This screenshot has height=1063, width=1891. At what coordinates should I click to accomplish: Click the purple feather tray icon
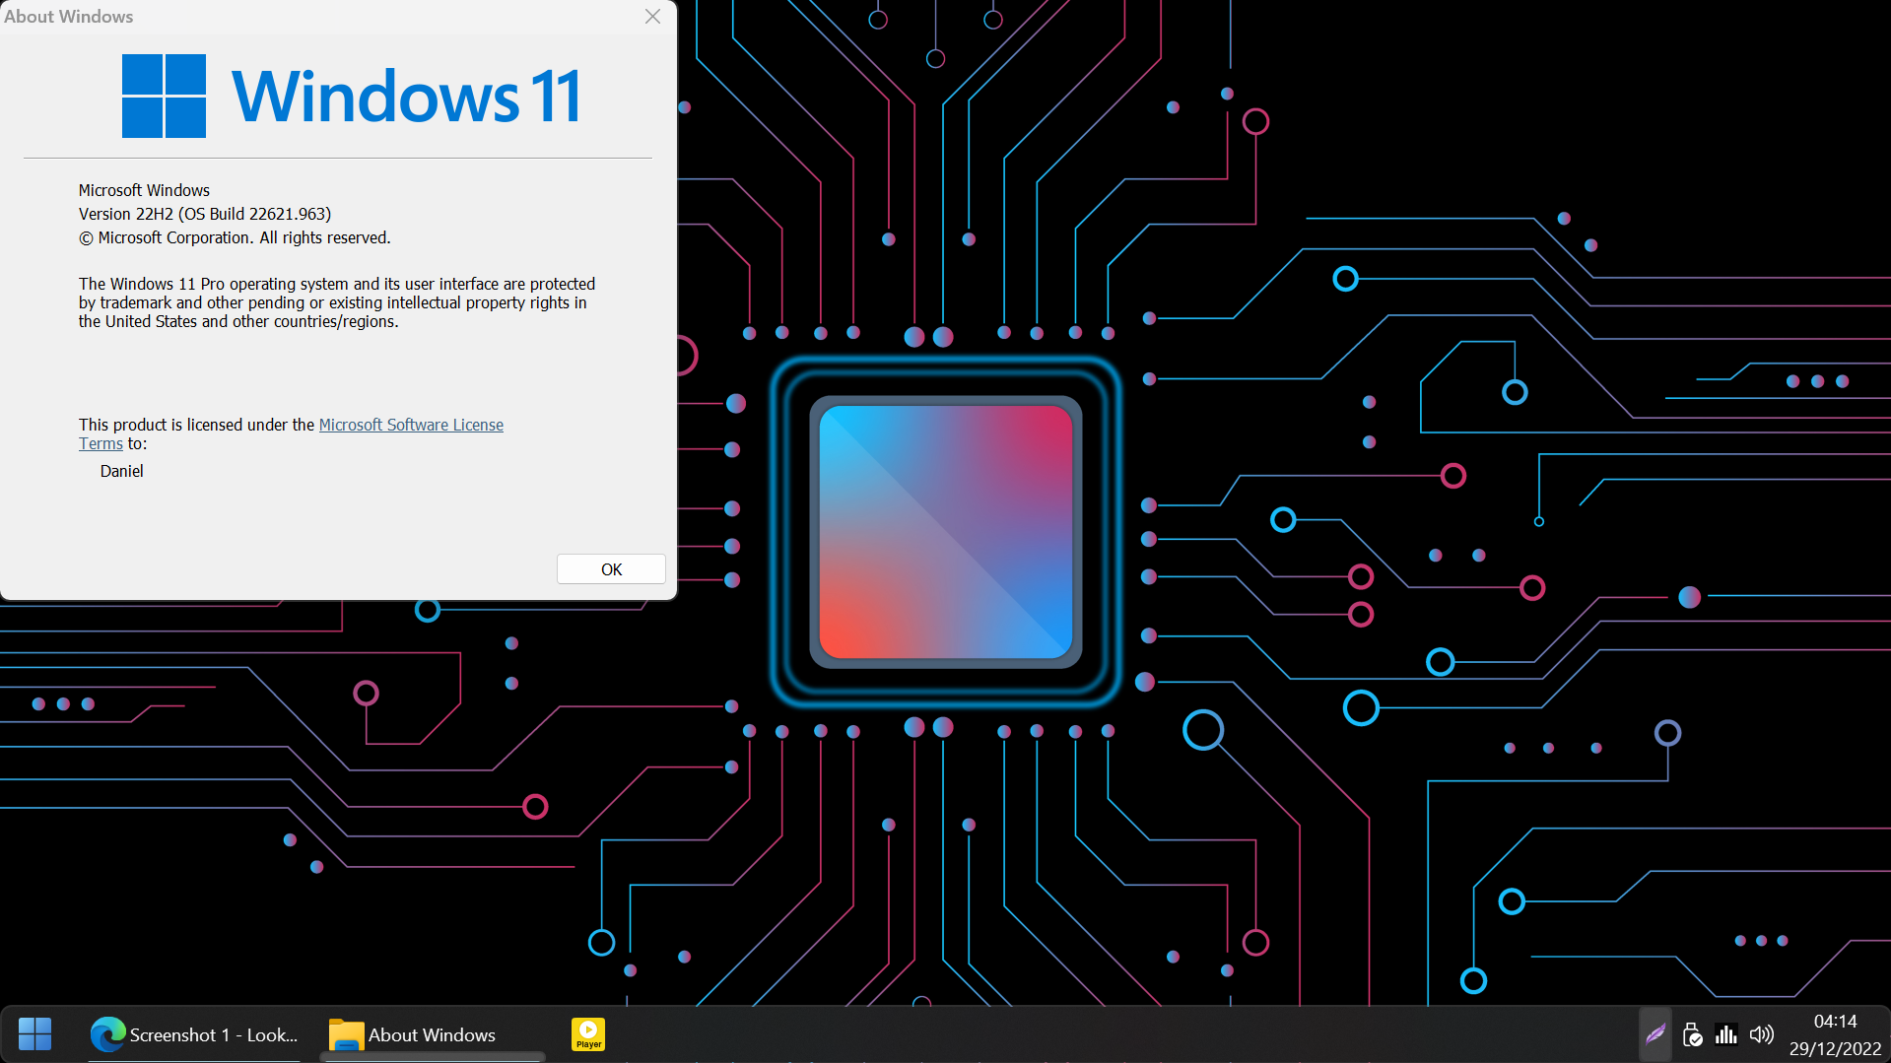(x=1655, y=1034)
